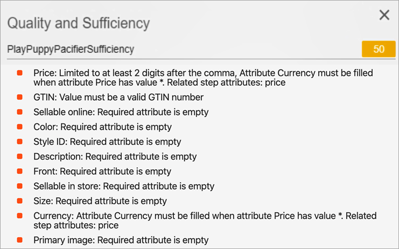The height and width of the screenshot is (249, 399).
Task: Click the orange score badge showing 50
Action: [x=379, y=49]
